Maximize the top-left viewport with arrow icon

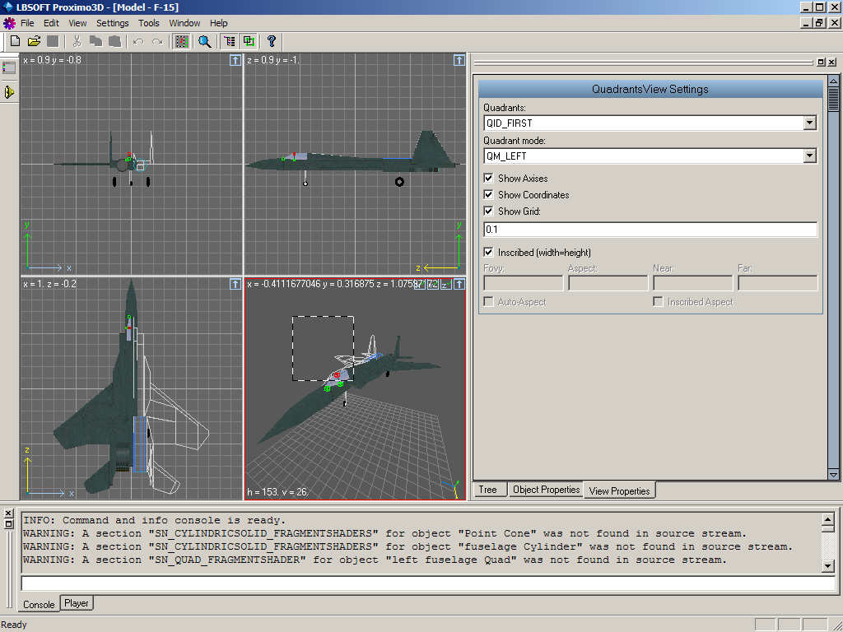235,60
